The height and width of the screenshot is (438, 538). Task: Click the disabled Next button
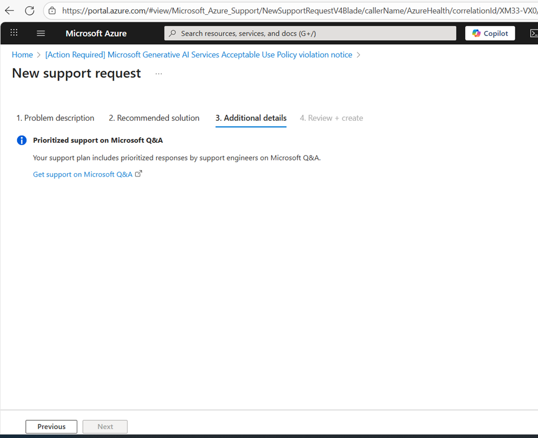105,426
